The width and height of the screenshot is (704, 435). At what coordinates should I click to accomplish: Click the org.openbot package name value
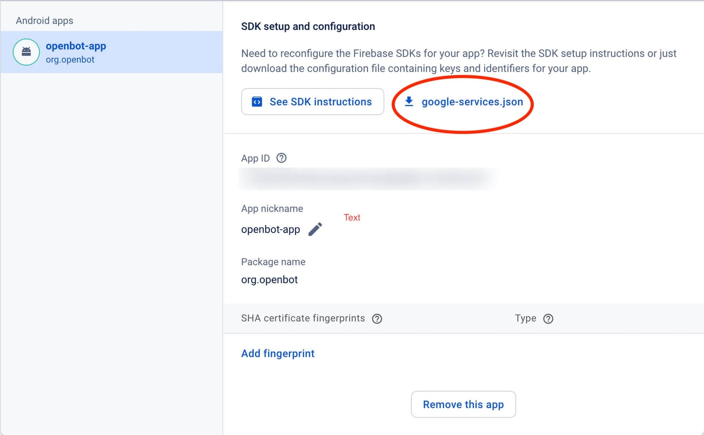click(x=269, y=279)
